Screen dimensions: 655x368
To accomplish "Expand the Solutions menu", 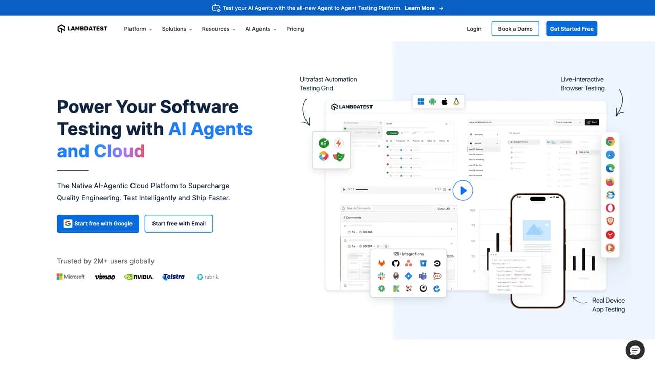I will click(177, 29).
